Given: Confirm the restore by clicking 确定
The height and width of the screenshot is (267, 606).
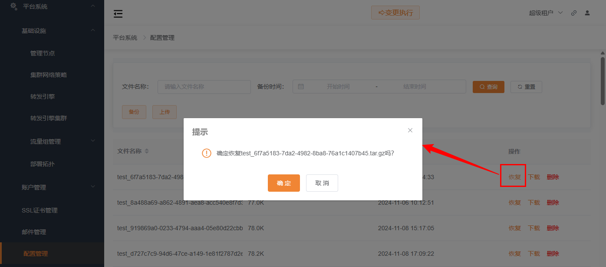Looking at the screenshot, I should [283, 183].
